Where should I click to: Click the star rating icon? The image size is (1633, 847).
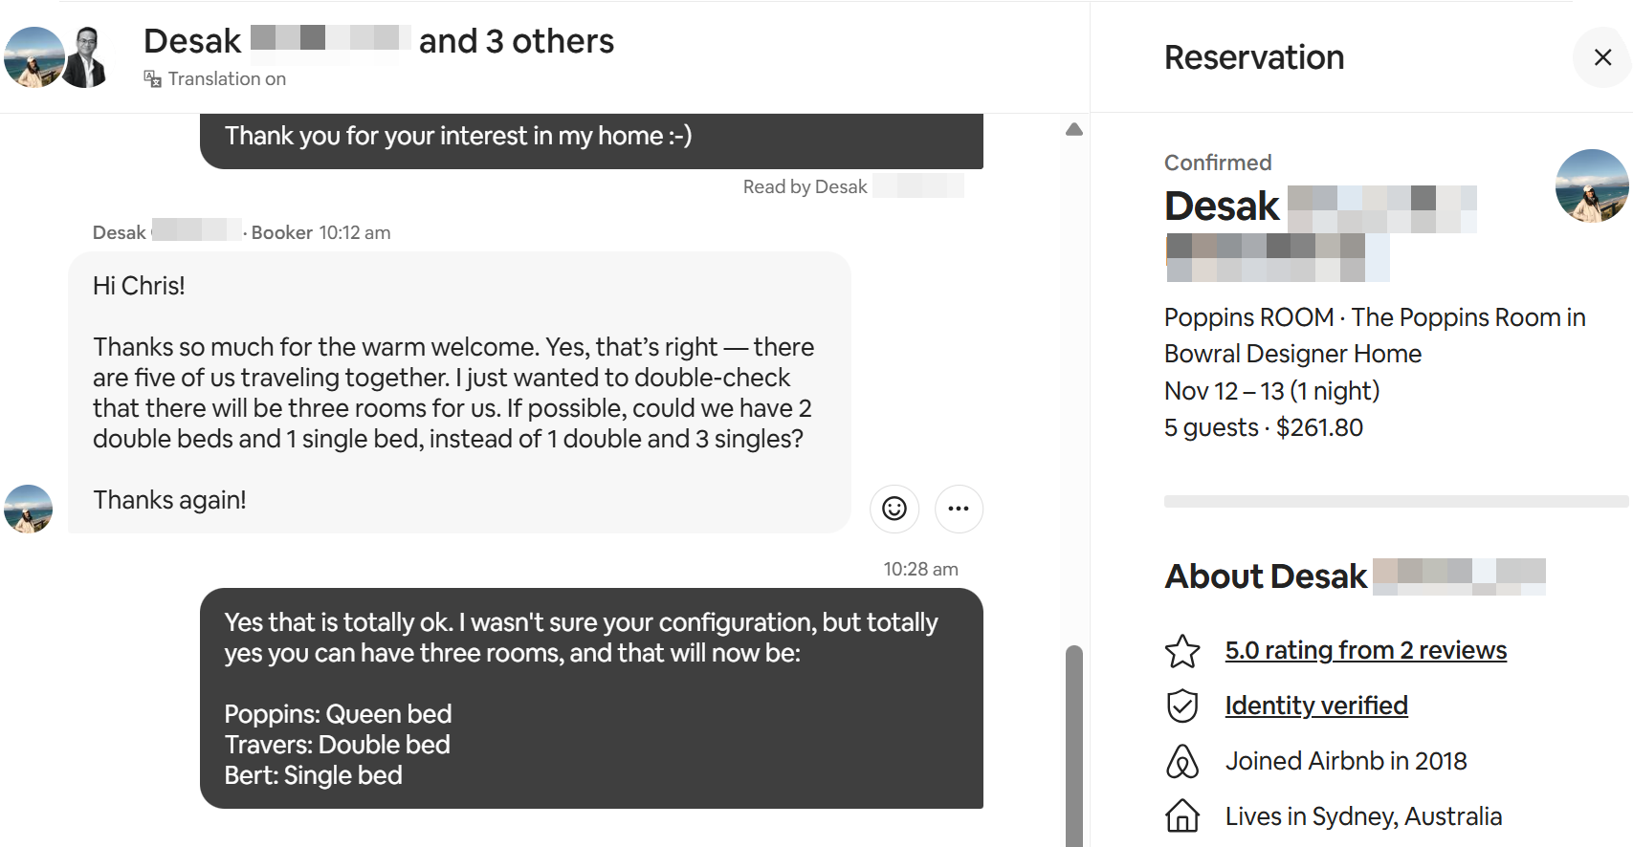click(x=1182, y=651)
